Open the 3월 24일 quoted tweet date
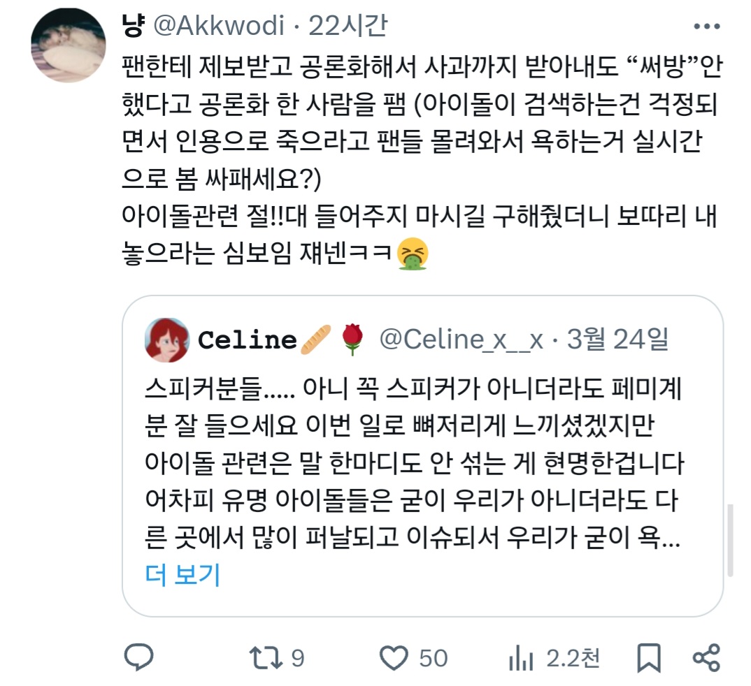This screenshot has width=751, height=686. [618, 340]
